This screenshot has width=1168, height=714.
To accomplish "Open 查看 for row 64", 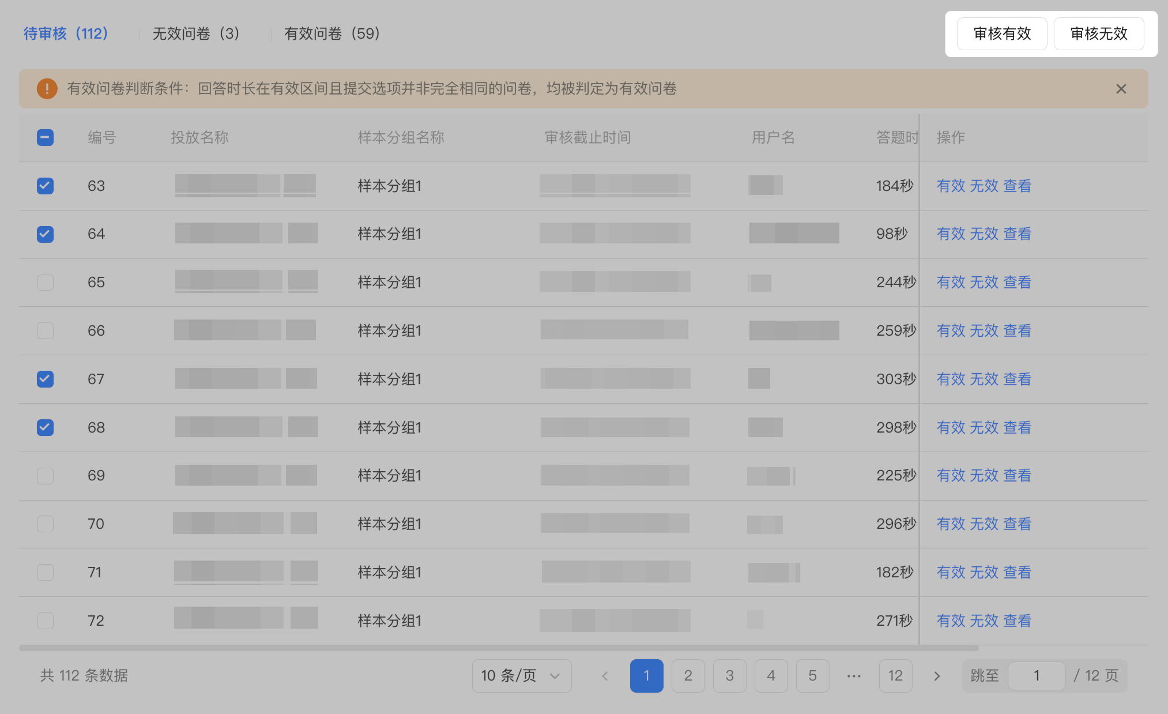I will (1018, 234).
